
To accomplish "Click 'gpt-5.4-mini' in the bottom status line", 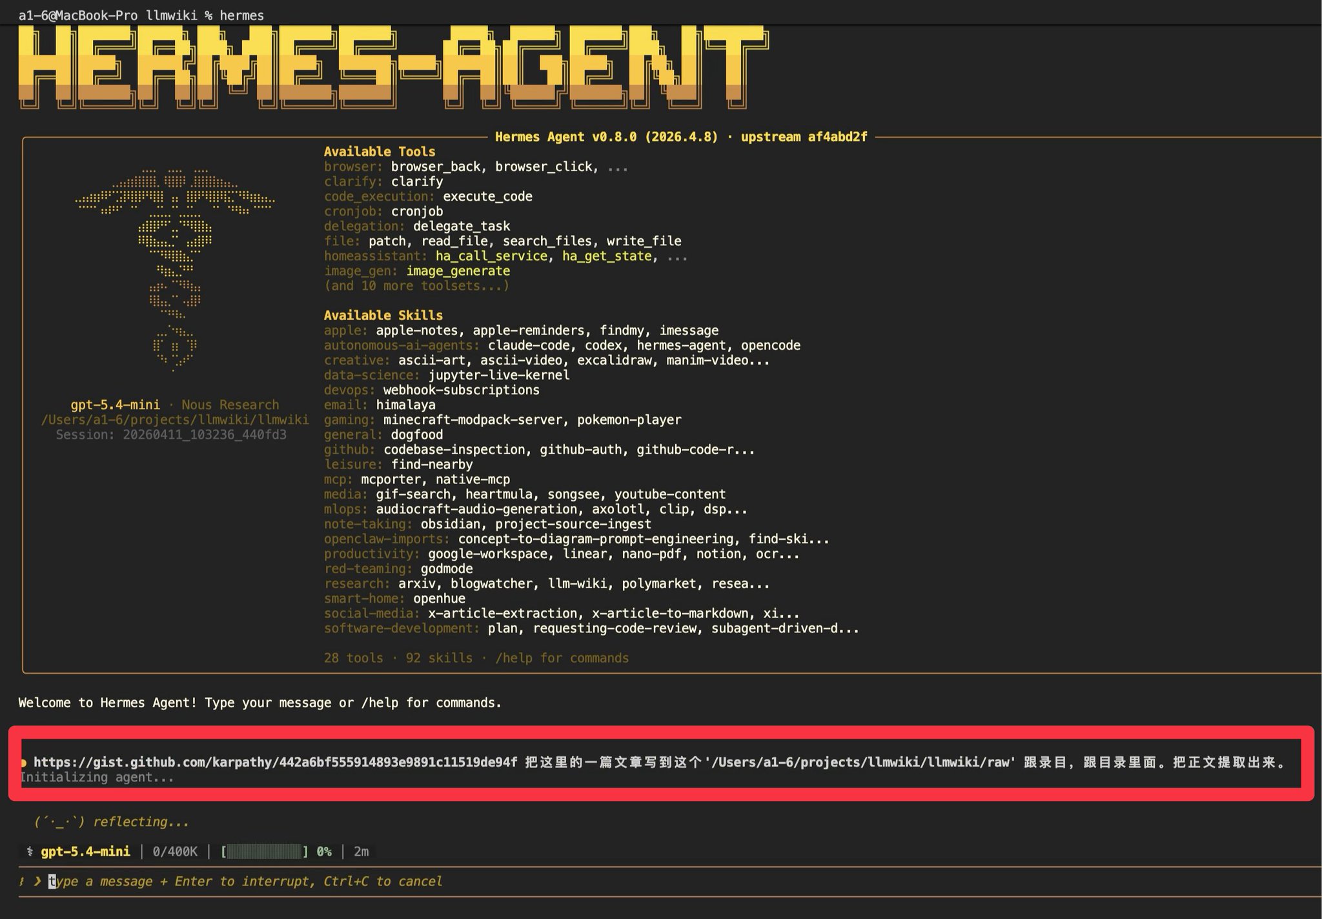I will pos(85,852).
